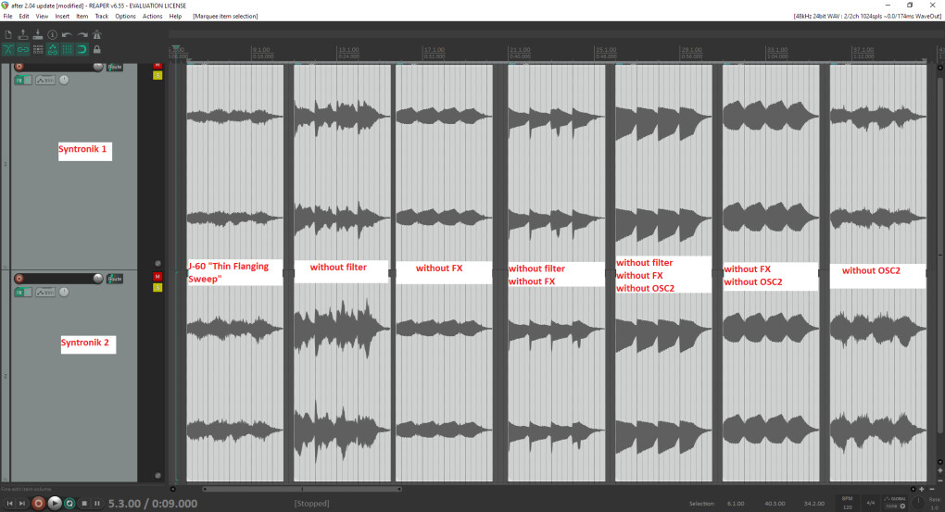945x512 pixels.
Task: Open the Help menu
Action: pos(175,17)
